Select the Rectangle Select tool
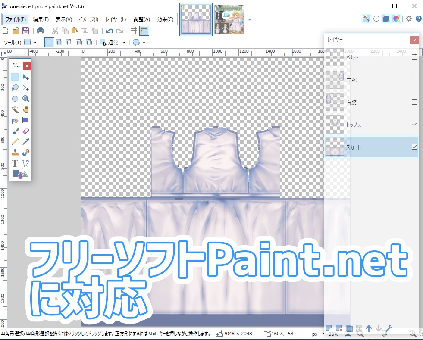This screenshot has height=340, width=423. [15, 77]
